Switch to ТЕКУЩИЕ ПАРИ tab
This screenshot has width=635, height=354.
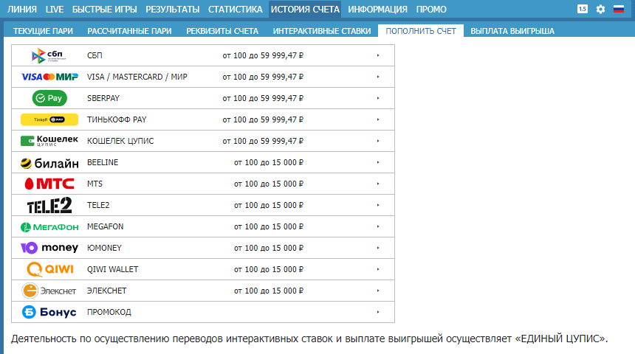pyautogui.click(x=43, y=31)
